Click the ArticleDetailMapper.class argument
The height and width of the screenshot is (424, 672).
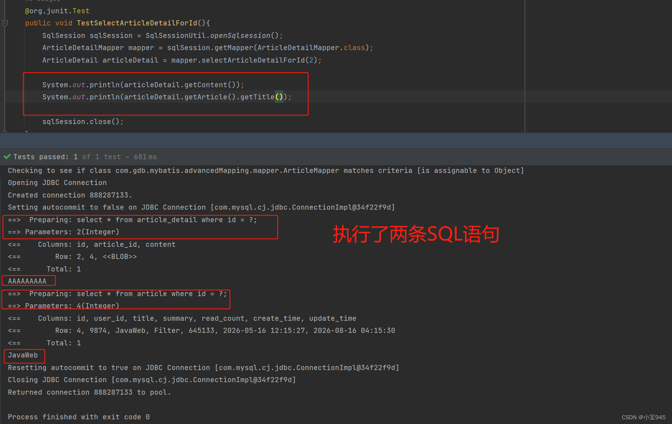[311, 48]
